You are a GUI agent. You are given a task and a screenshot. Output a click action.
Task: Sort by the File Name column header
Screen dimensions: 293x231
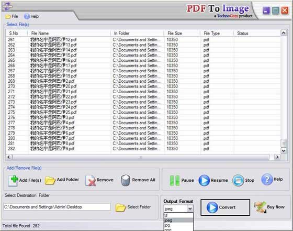(x=69, y=34)
